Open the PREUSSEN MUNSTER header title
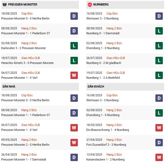165x163 pixels. tap(23, 5)
